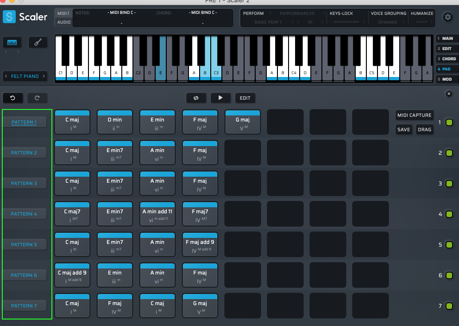The image size is (459, 326).
Task: Open the DYNAMIC voice grouping selector
Action: [x=388, y=22]
